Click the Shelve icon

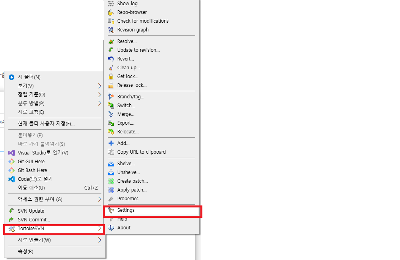(111, 164)
